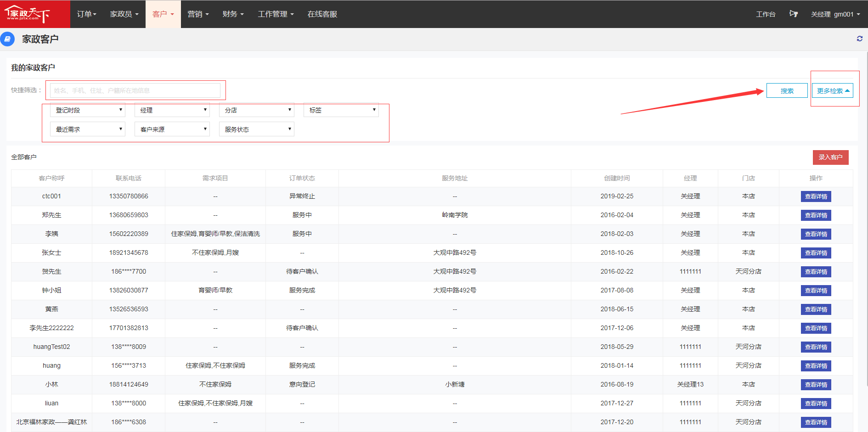
Task: Click the notification icon beside 工作台
Action: [x=793, y=14]
